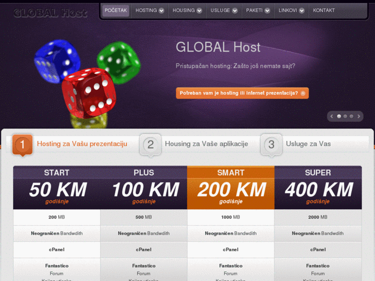Click cPanel in the PLUS column
This screenshot has height=281, width=375.
144,250
